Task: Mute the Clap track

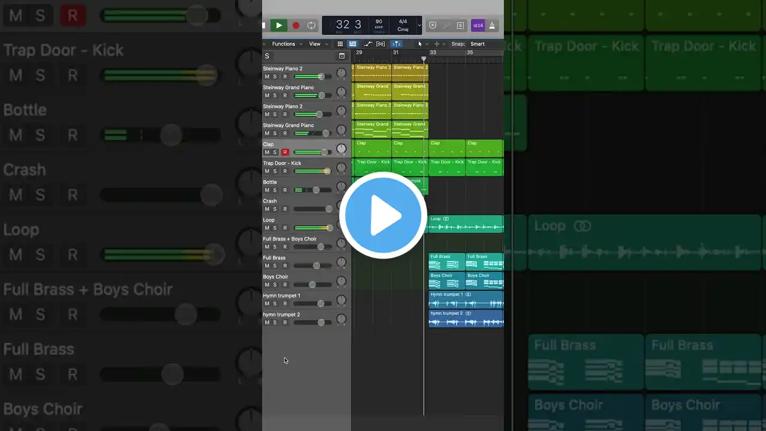Action: tap(267, 153)
